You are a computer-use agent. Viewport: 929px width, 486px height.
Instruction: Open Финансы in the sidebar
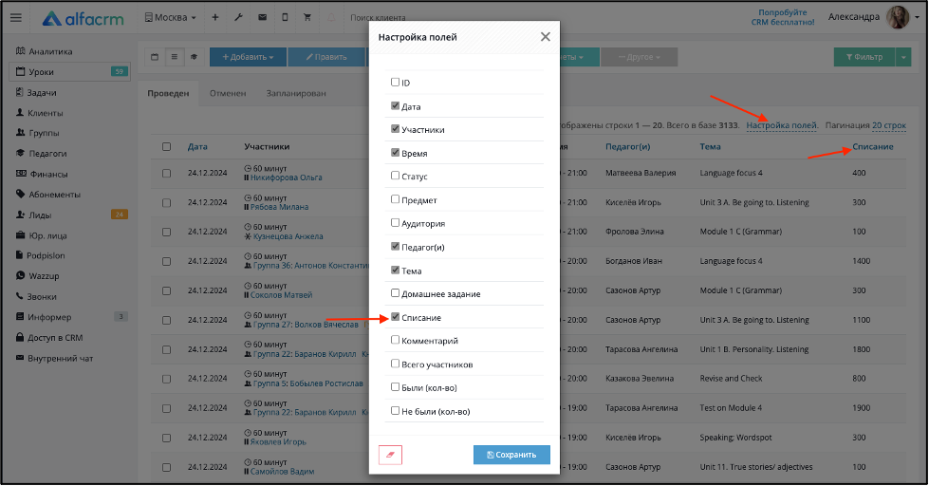pos(48,175)
